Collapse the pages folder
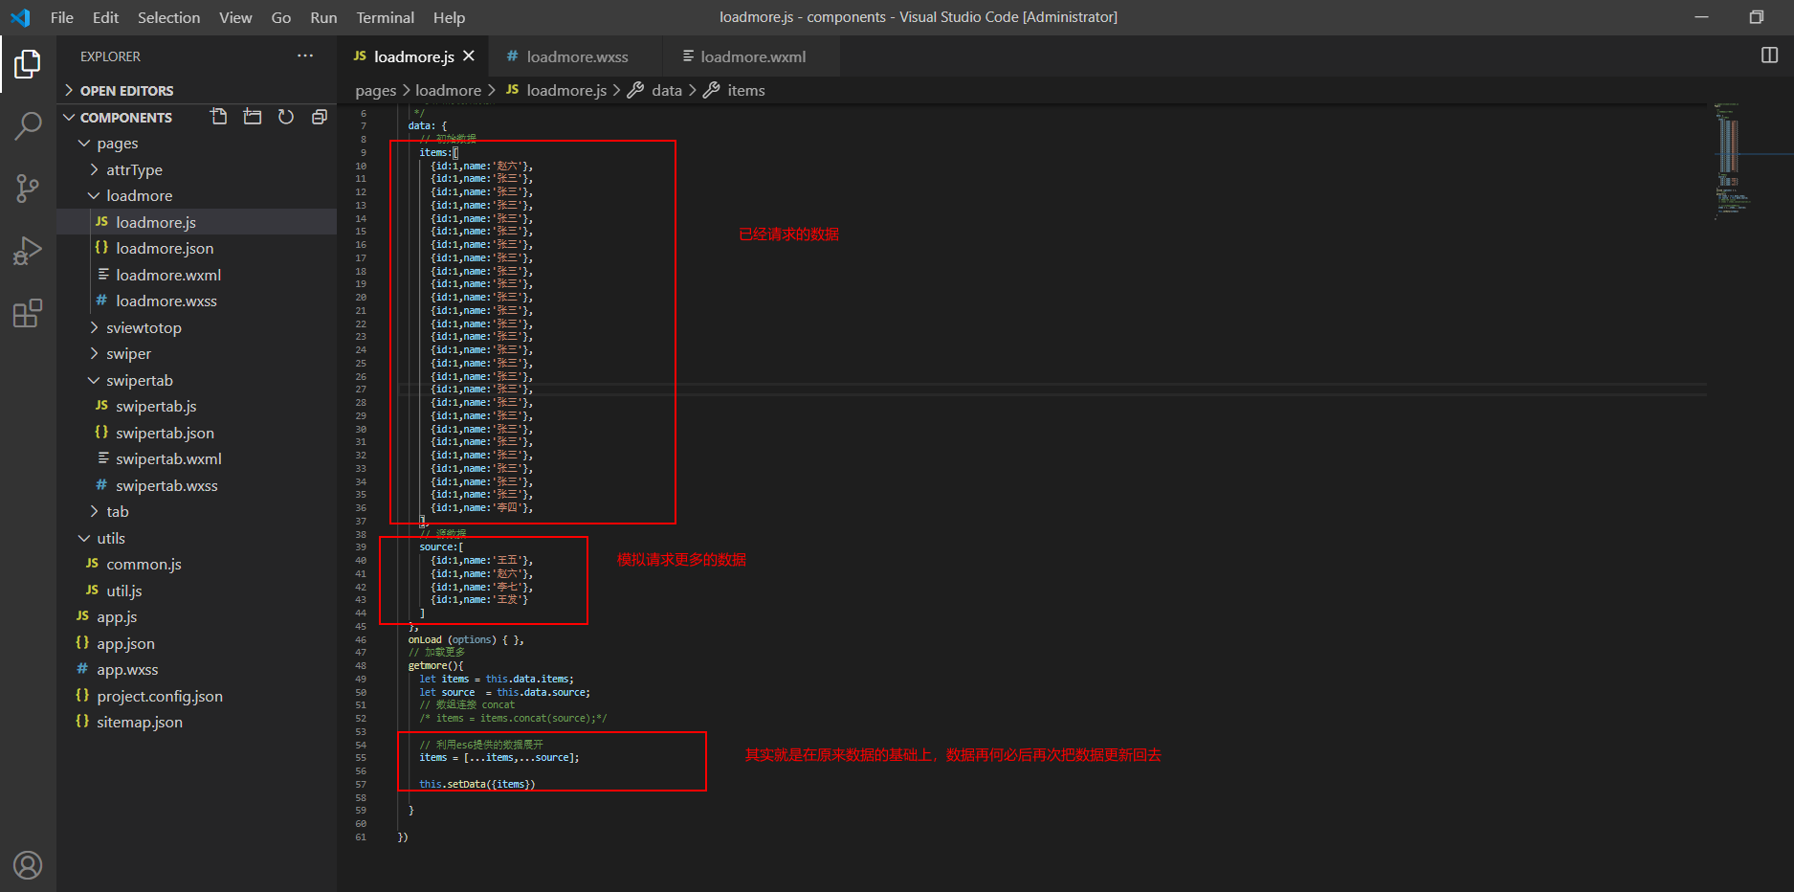The width and height of the screenshot is (1794, 892). pos(196,144)
